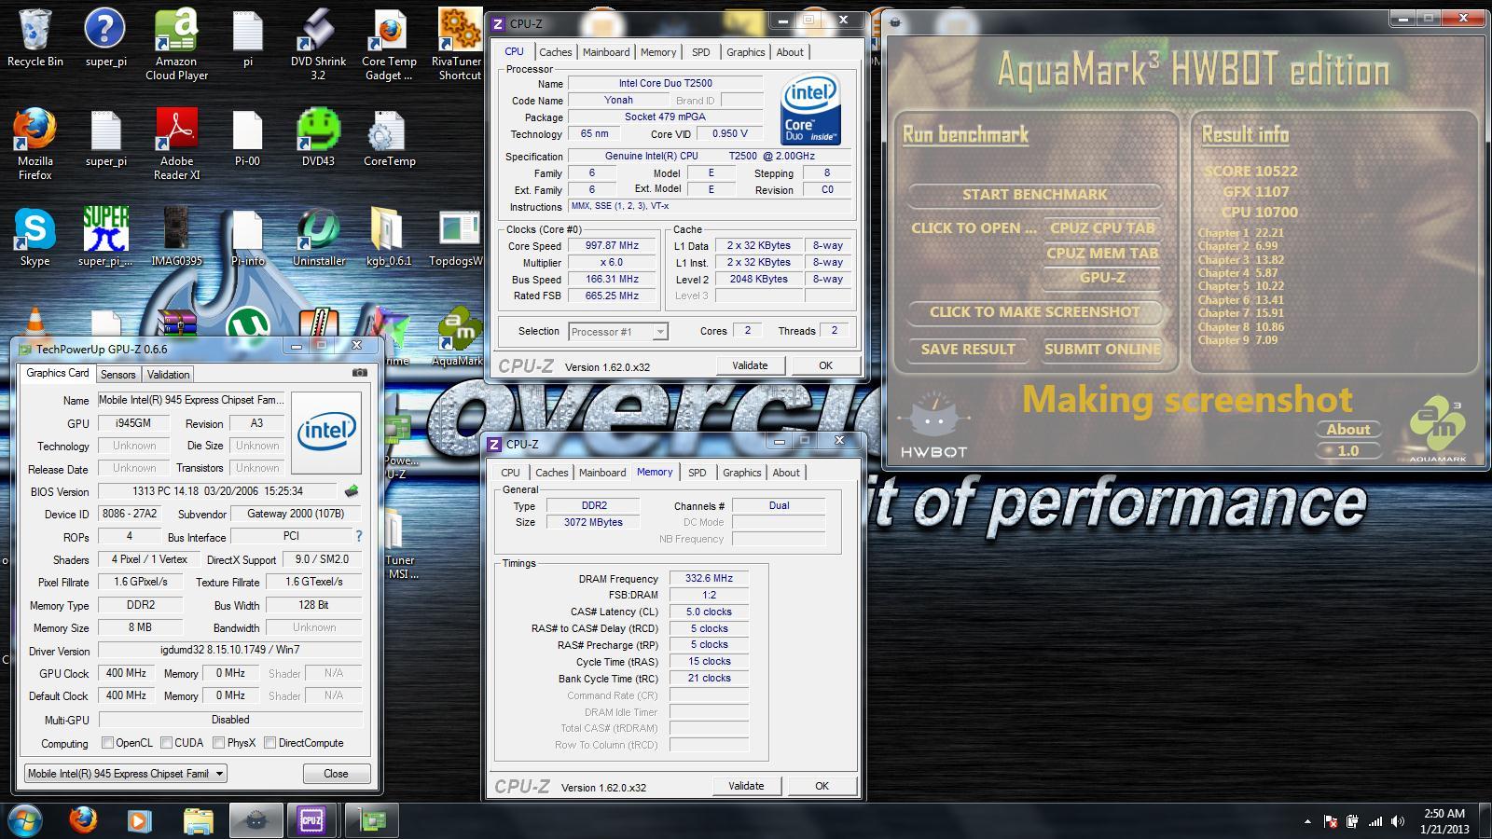Click Firefox in the taskbar
1492x839 pixels.
[x=83, y=820]
